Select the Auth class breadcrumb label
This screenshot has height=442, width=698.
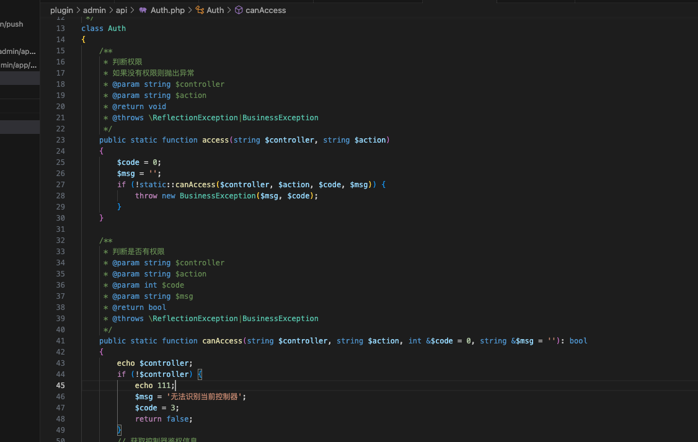(x=215, y=11)
